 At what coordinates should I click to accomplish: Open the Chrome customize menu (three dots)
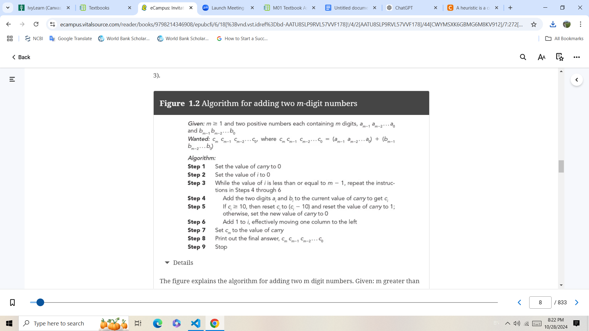tap(581, 24)
